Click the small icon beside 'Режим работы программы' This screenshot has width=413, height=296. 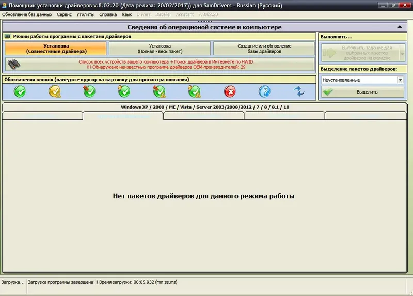(8, 36)
